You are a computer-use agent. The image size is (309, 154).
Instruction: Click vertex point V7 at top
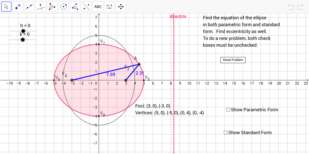click(x=99, y=44)
